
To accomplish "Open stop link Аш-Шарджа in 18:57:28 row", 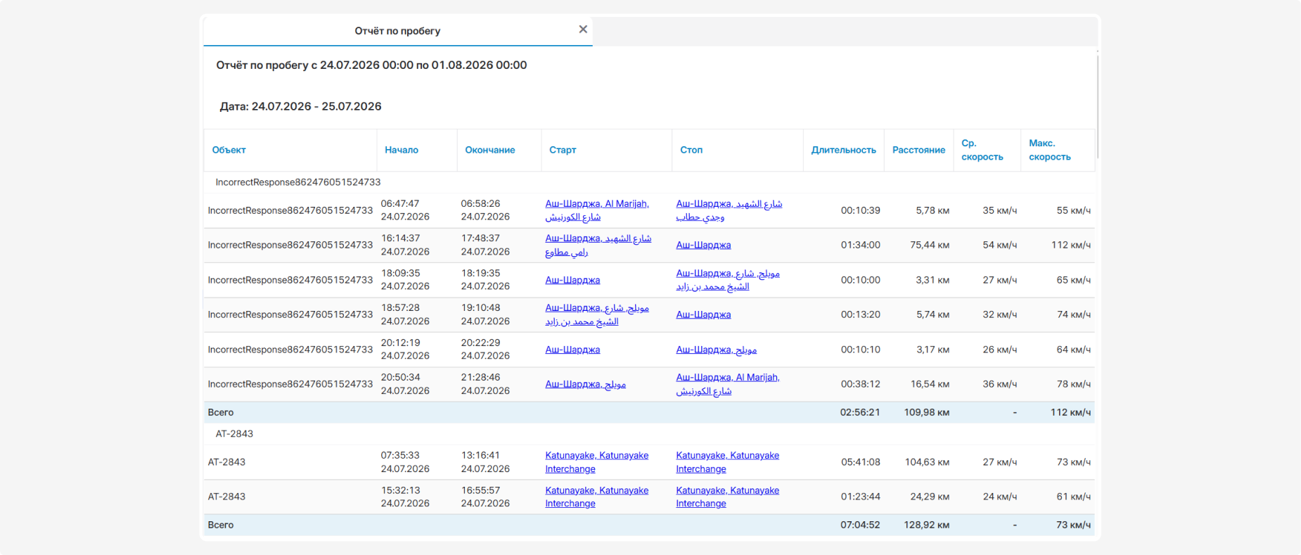I will click(703, 314).
